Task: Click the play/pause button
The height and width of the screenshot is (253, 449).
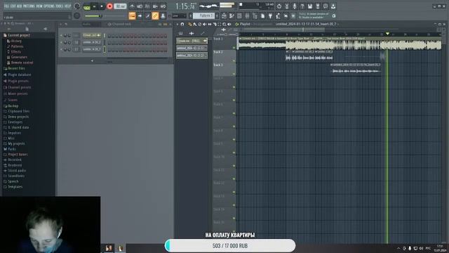Action: [x=94, y=6]
